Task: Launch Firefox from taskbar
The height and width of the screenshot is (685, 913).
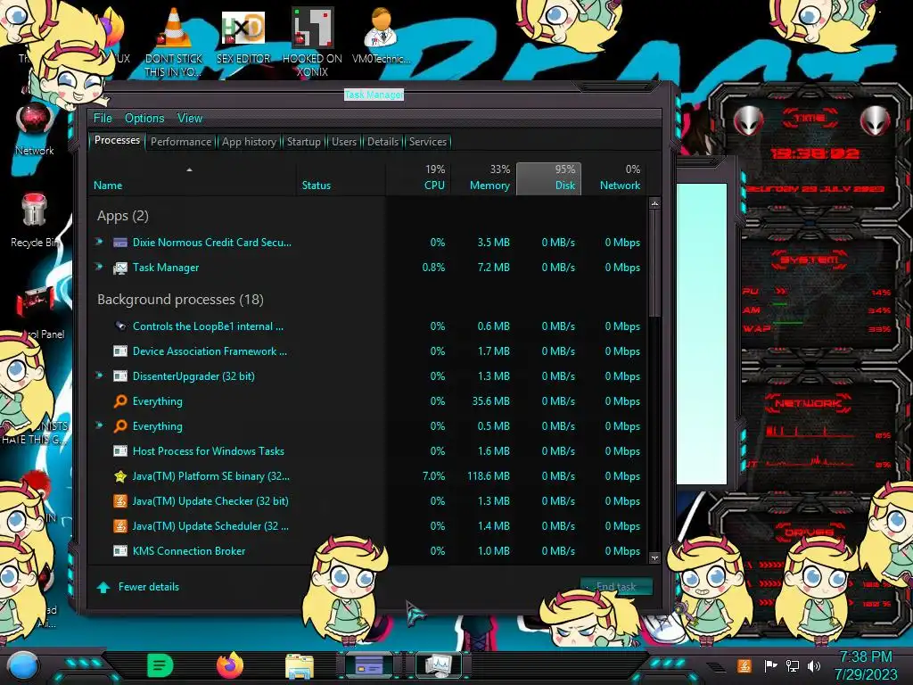Action: (229, 664)
